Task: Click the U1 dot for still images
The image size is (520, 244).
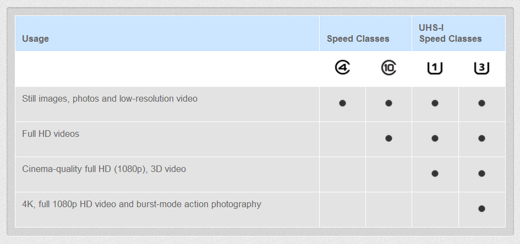Action: (435, 103)
